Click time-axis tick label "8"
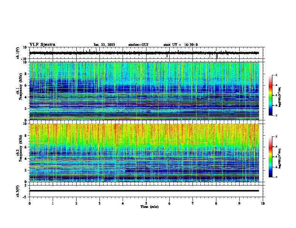This screenshot has height=228, width=296. click(216, 203)
